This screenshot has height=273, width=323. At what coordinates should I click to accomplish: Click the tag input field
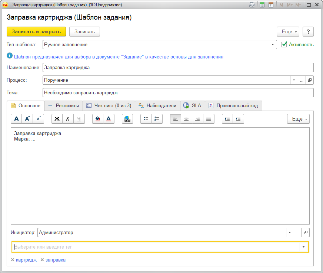coord(156,247)
